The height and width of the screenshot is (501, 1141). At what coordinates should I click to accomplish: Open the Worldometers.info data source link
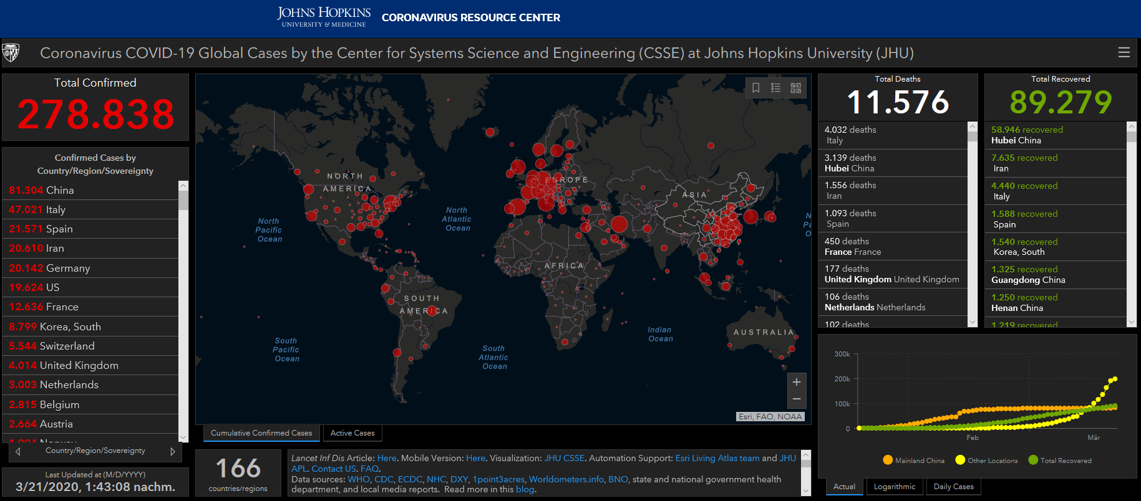566,479
